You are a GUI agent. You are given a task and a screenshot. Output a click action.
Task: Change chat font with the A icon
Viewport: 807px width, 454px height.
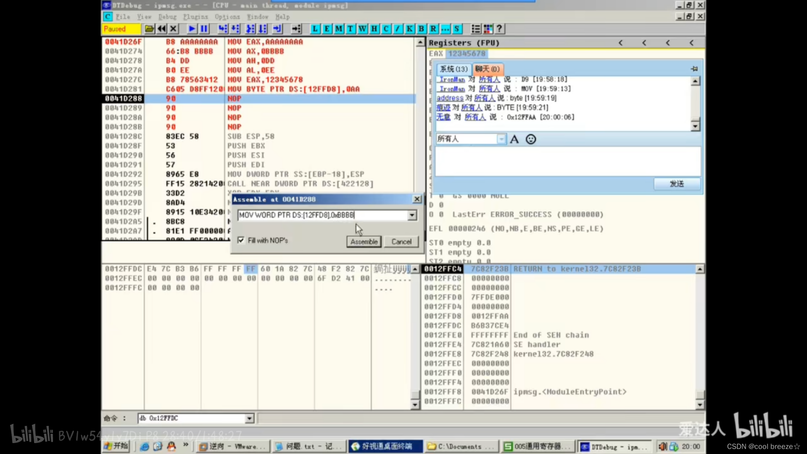click(x=514, y=139)
